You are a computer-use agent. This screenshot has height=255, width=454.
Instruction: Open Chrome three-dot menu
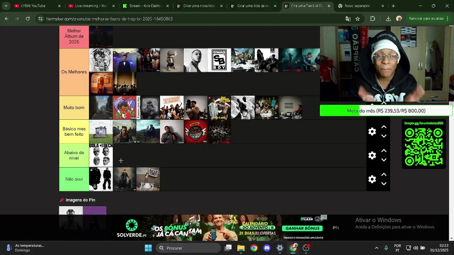point(448,19)
